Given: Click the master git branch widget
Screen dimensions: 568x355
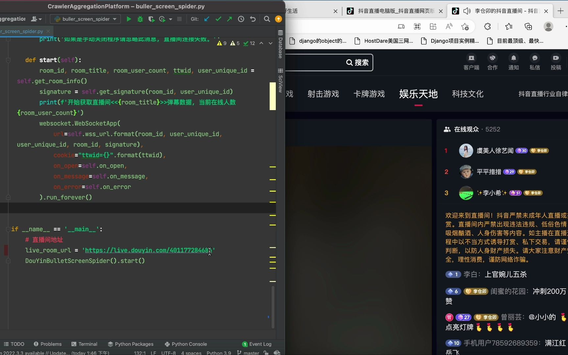Looking at the screenshot, I should tap(248, 353).
